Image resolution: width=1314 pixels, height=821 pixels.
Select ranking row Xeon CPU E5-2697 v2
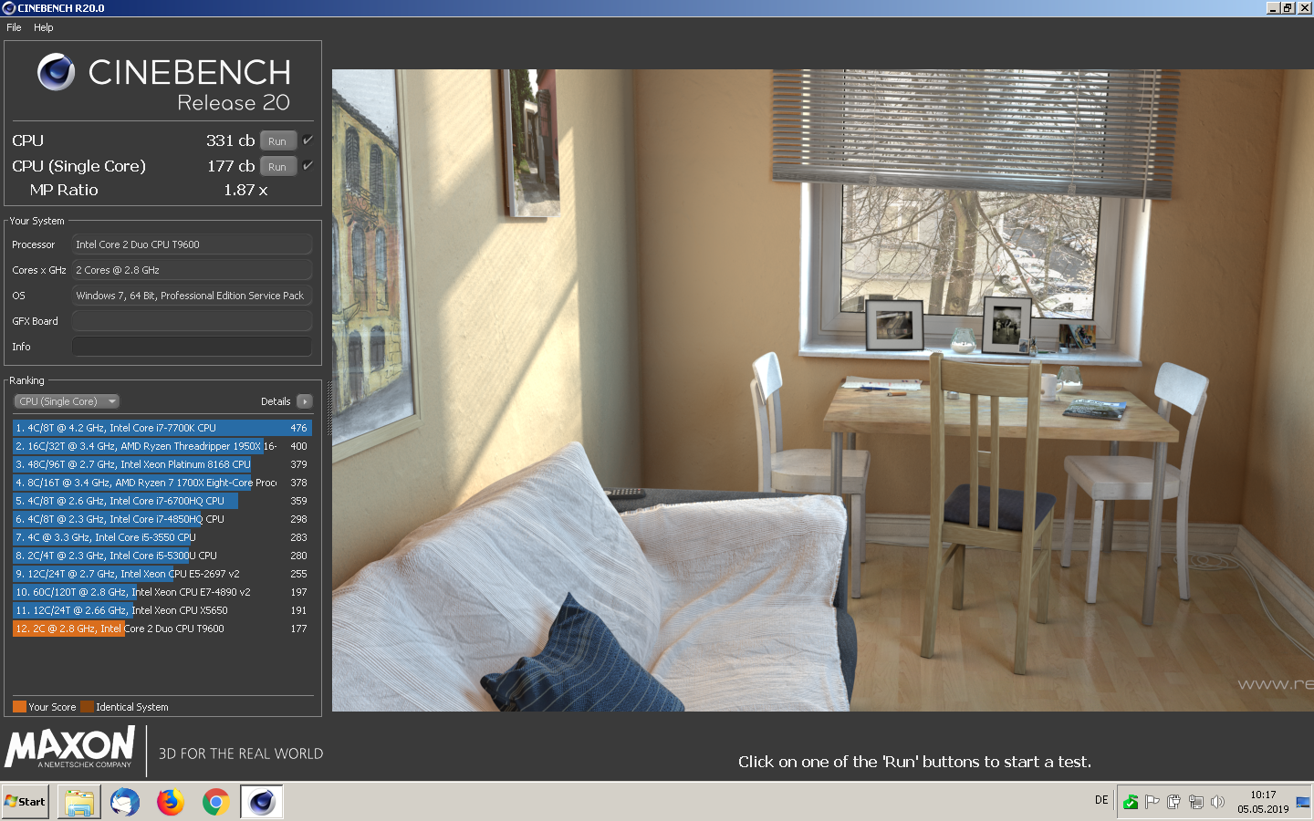point(162,574)
